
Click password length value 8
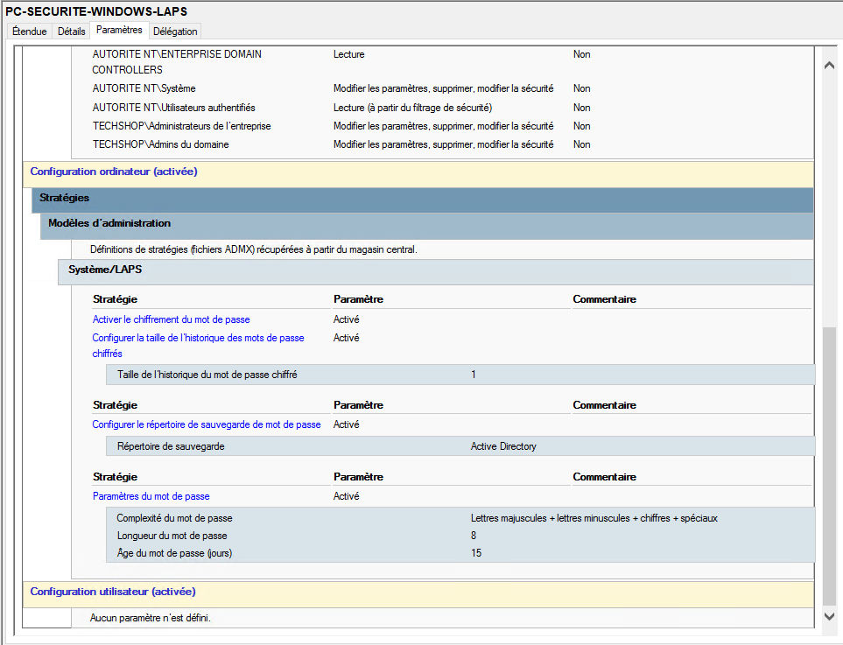pyautogui.click(x=474, y=536)
